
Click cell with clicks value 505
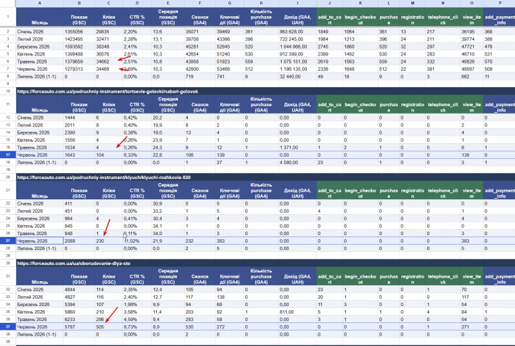point(109,327)
